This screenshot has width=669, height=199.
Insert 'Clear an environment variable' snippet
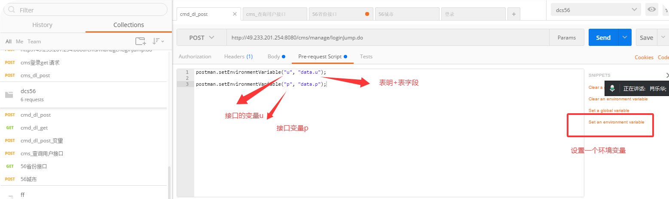(618, 99)
